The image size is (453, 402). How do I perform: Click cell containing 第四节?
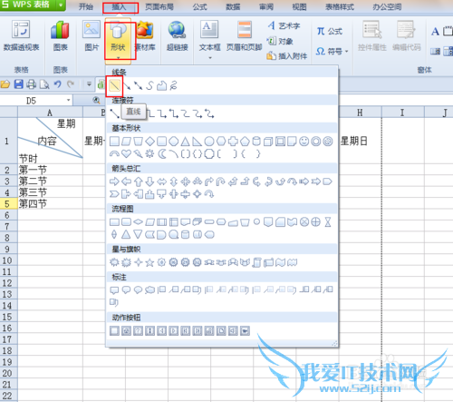click(x=50, y=204)
